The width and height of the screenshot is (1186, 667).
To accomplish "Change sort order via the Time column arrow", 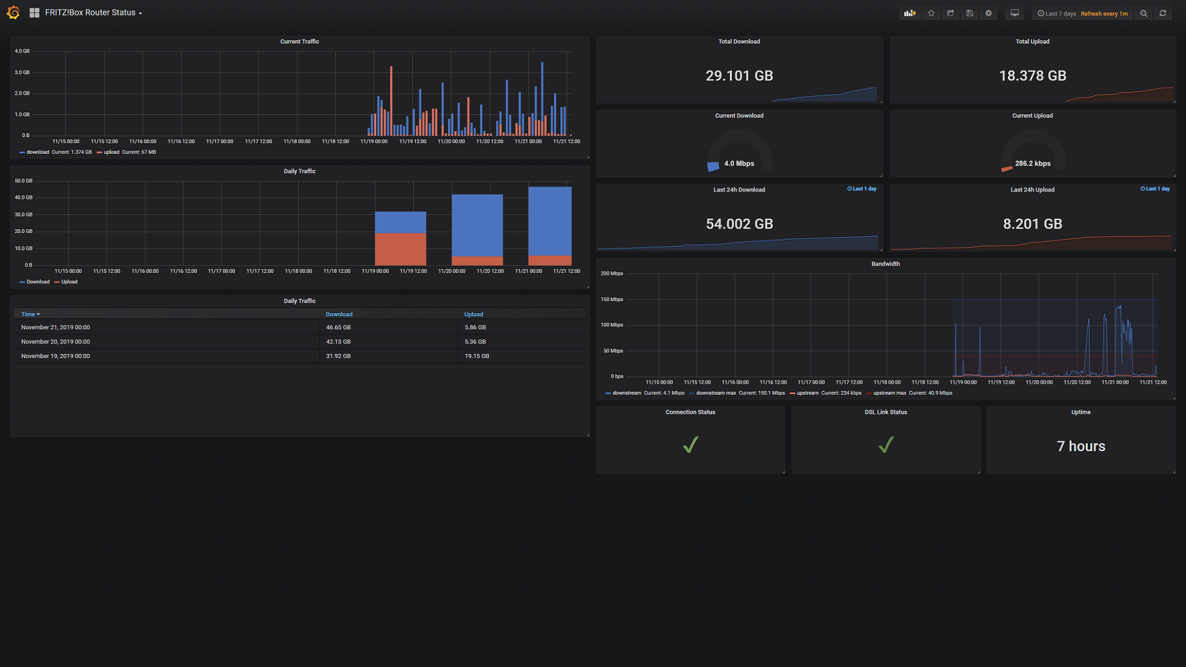I will (x=38, y=314).
